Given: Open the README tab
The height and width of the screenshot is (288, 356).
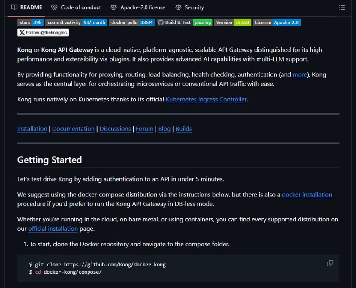Looking at the screenshot, I should click(27, 8).
